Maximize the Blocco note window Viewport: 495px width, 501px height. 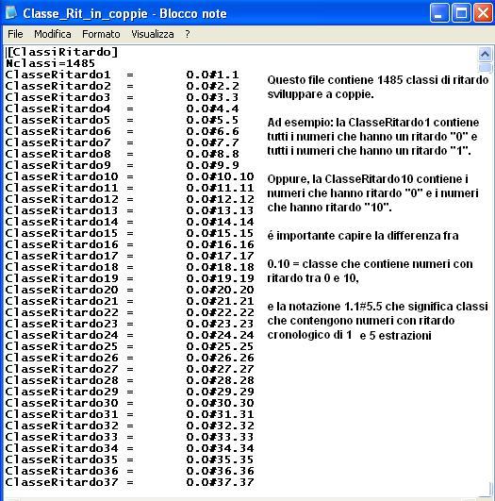point(461,13)
